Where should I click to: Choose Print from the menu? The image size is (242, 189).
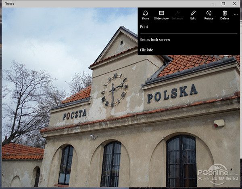pos(144,27)
